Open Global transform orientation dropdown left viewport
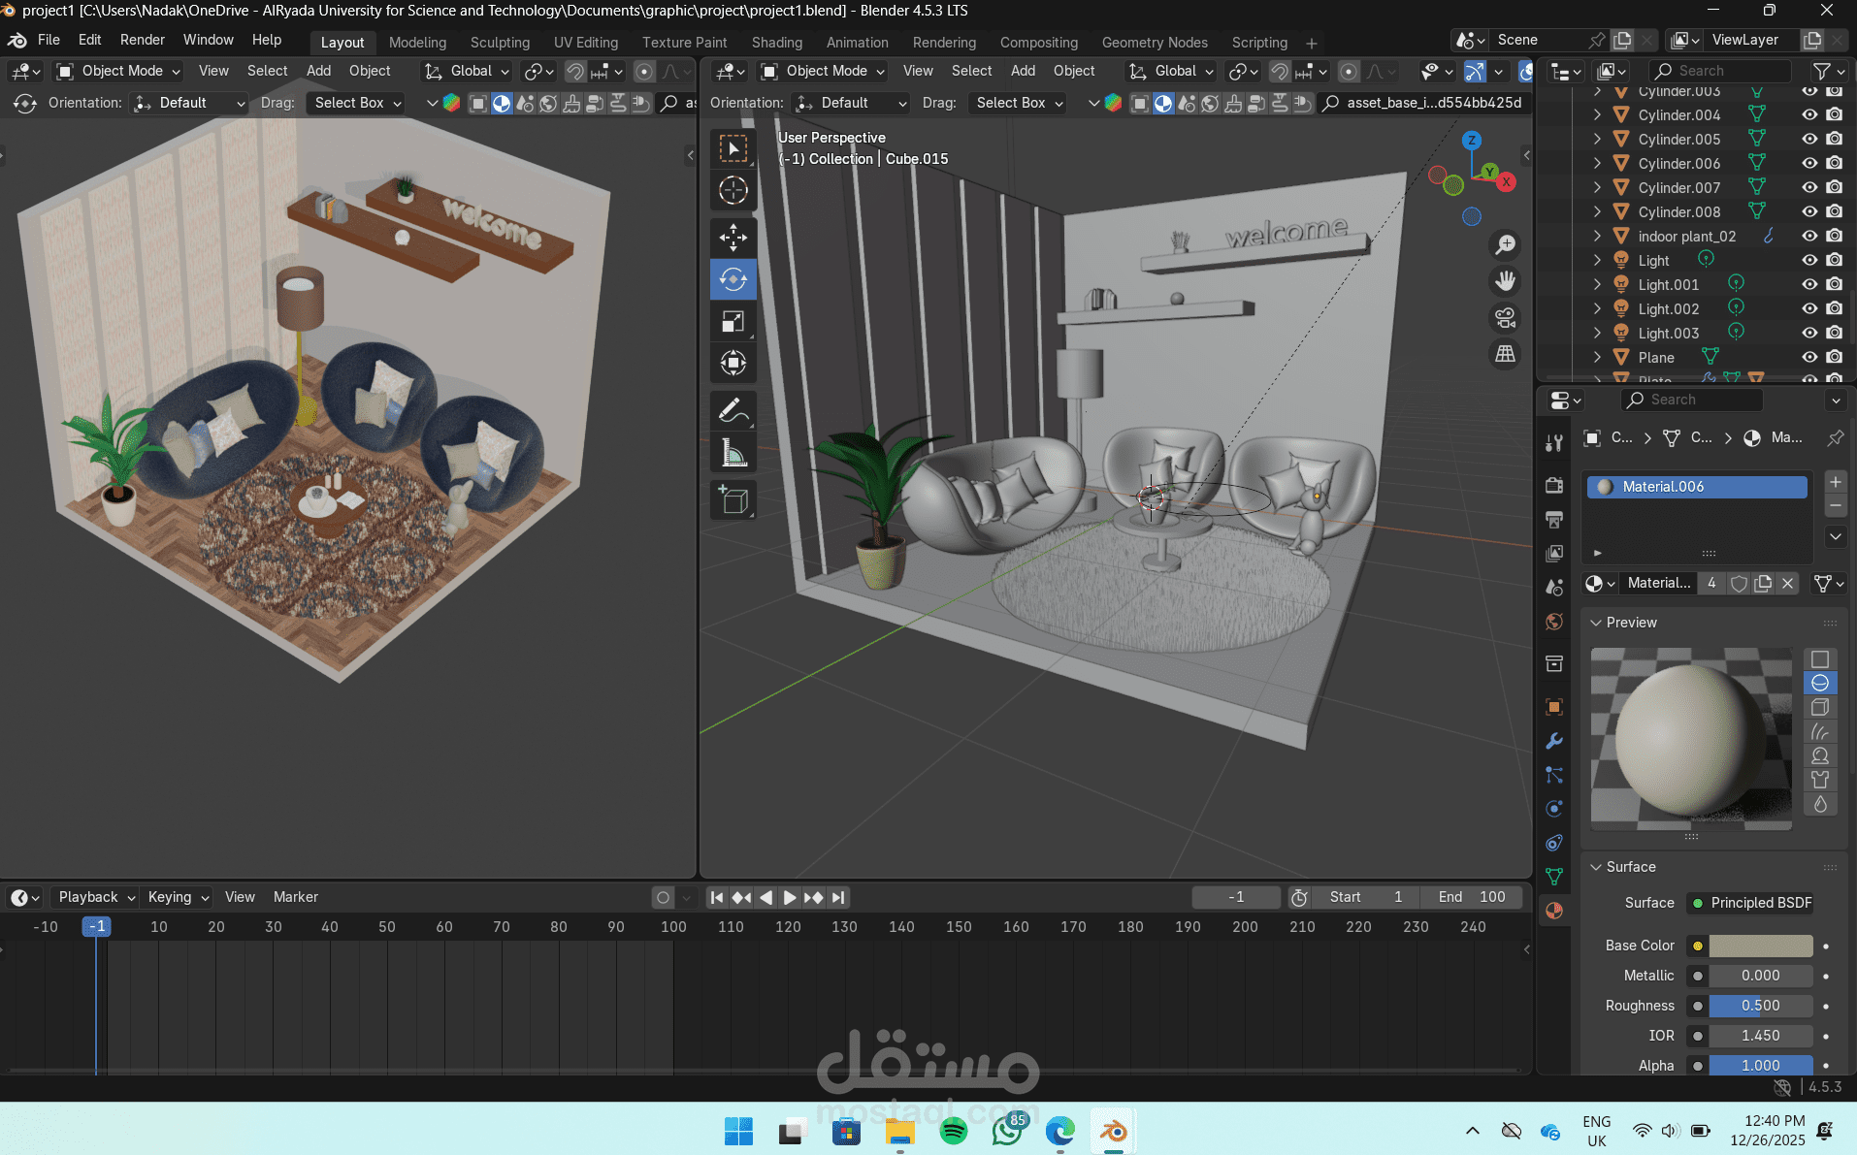1857x1155 pixels. 468,71
